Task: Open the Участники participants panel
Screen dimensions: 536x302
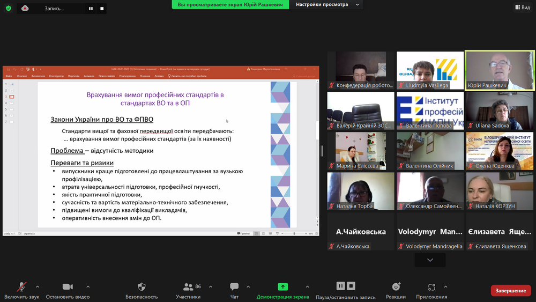Action: point(188,286)
